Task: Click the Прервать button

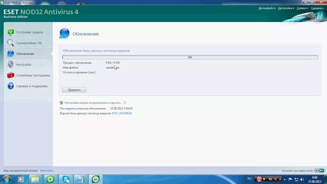Action: pos(74,90)
